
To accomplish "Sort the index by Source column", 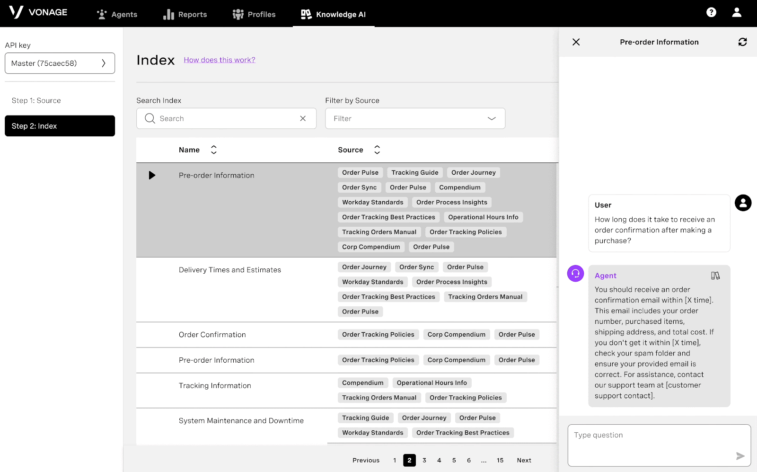I will [377, 150].
